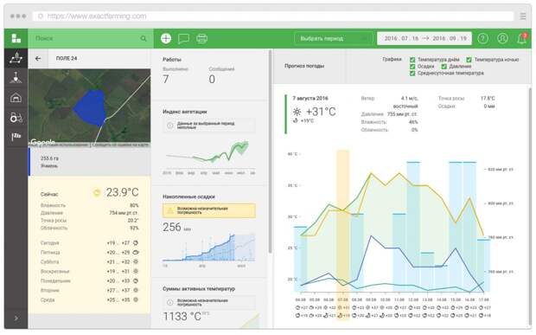Open the warehouse sidebar icon
This screenshot has height=335, width=536.
[x=16, y=98]
